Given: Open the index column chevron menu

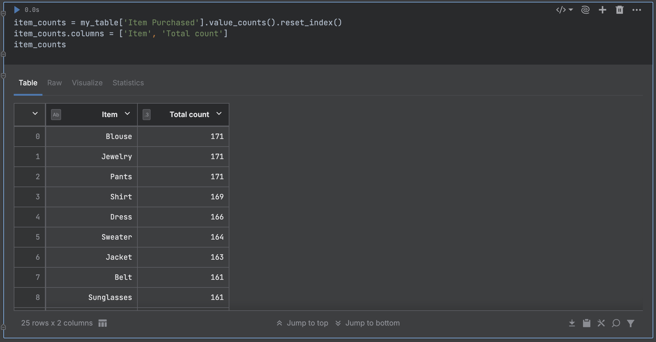Looking at the screenshot, I should pos(35,114).
